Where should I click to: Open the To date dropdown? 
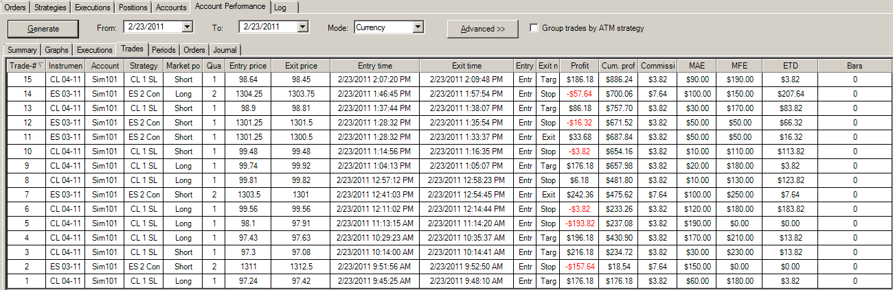coord(303,27)
